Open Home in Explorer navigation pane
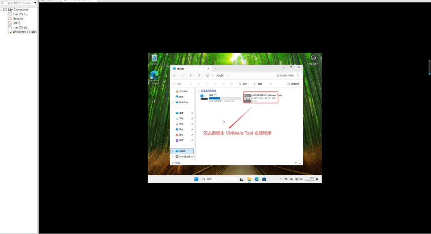 point(182,91)
